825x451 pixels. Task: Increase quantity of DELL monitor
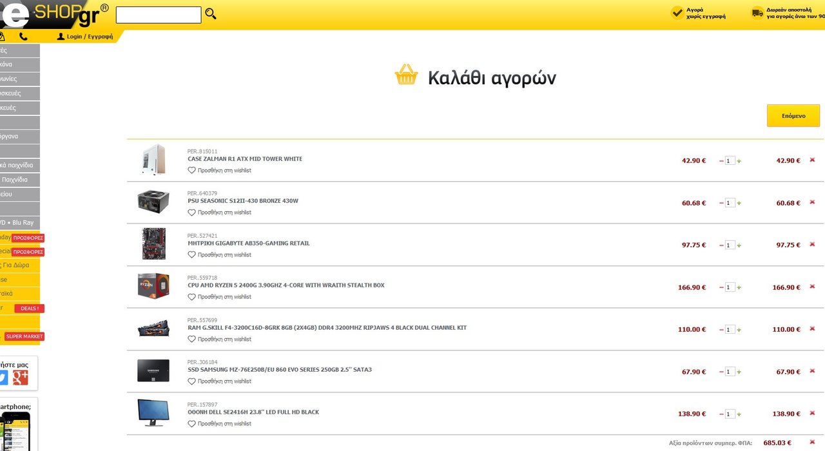[x=739, y=414]
